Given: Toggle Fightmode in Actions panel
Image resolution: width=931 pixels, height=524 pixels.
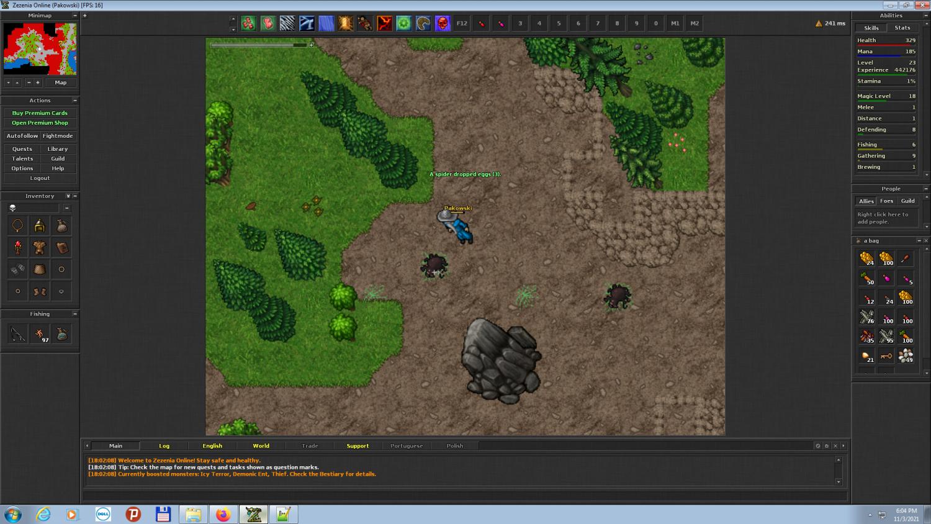Looking at the screenshot, I should pos(58,136).
